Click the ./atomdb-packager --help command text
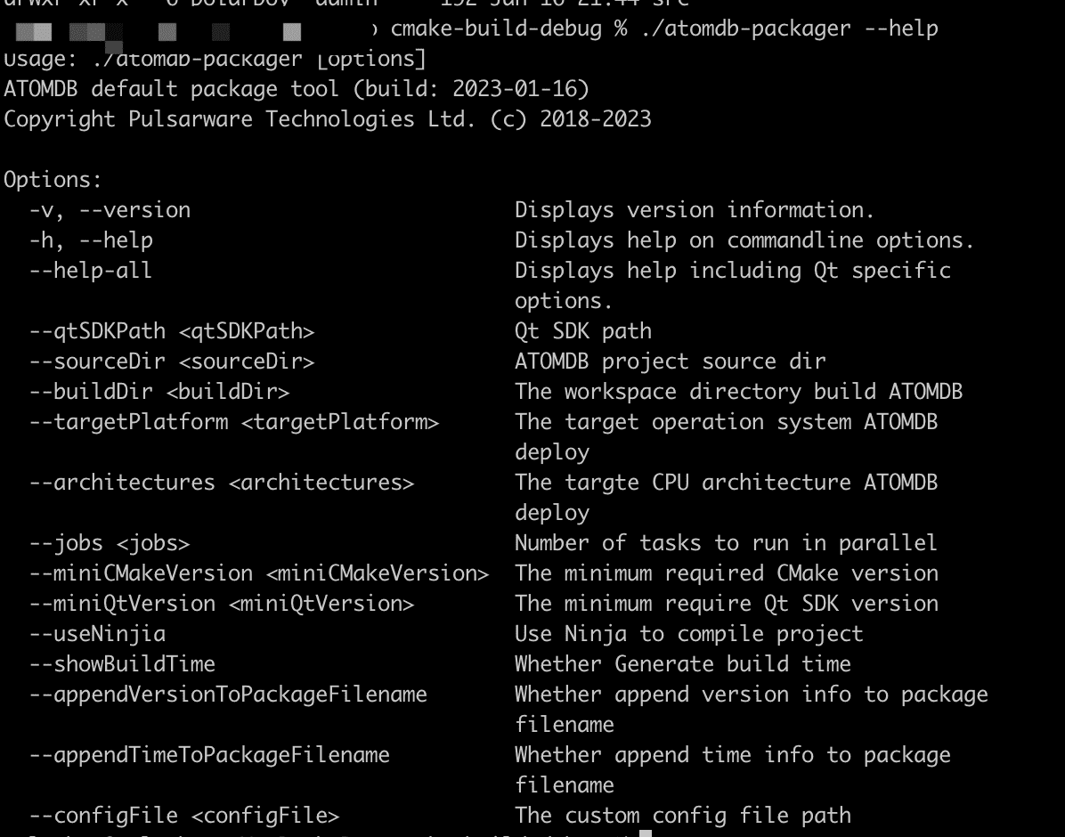 (789, 28)
